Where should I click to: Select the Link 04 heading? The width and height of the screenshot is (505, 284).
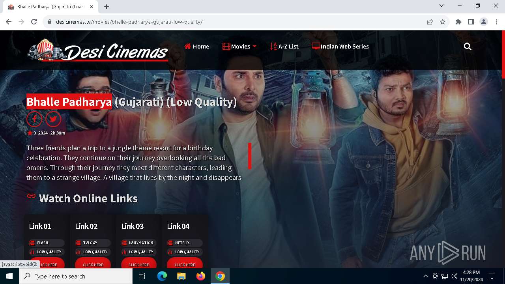click(178, 226)
